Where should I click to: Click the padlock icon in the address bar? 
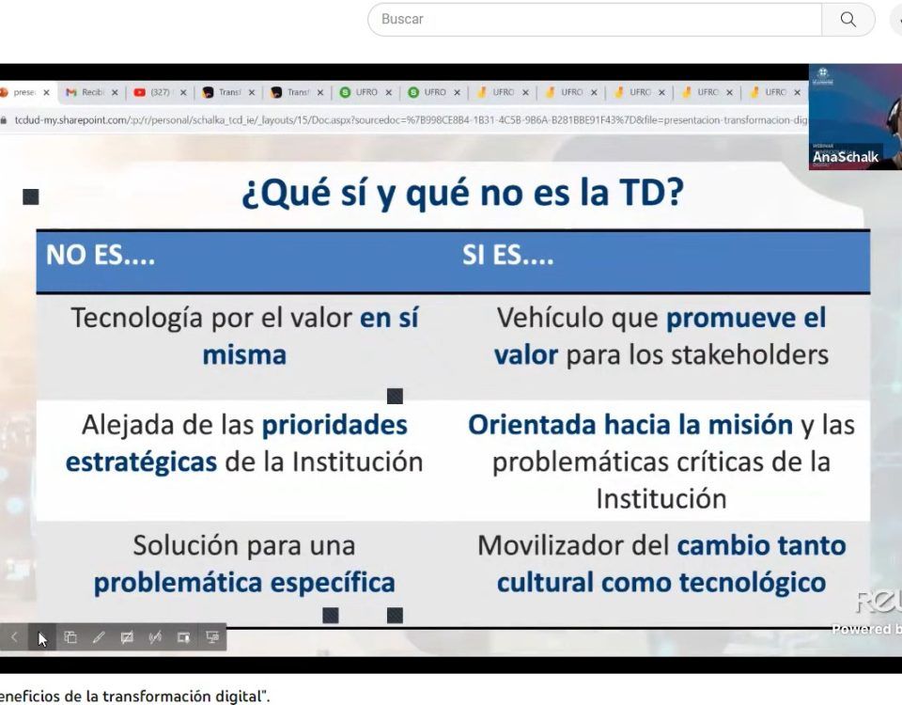click(x=5, y=120)
